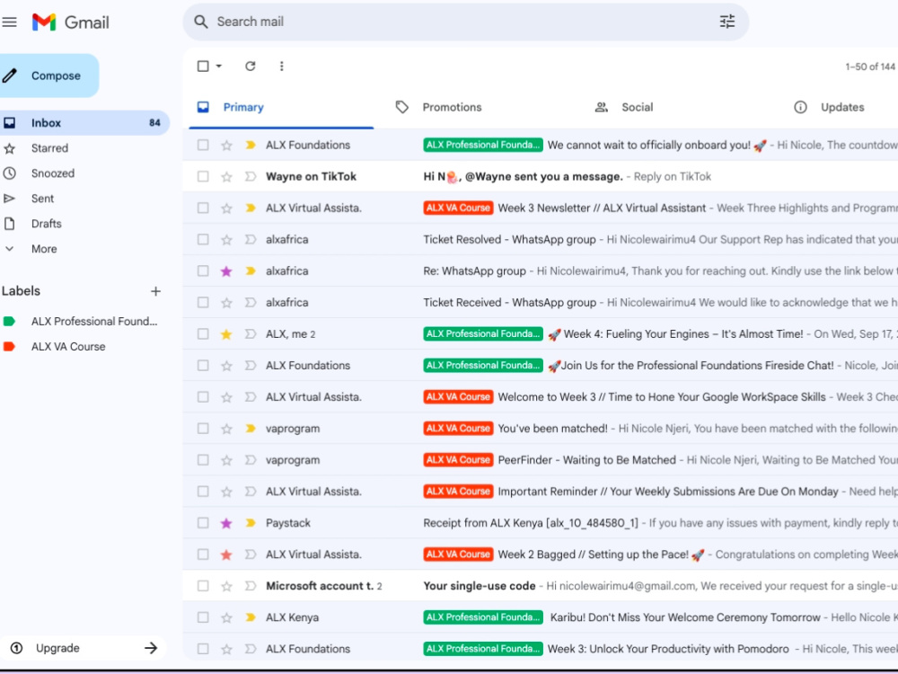
Task: Select the Week 3 Newsletter email checkbox
Action: click(203, 208)
